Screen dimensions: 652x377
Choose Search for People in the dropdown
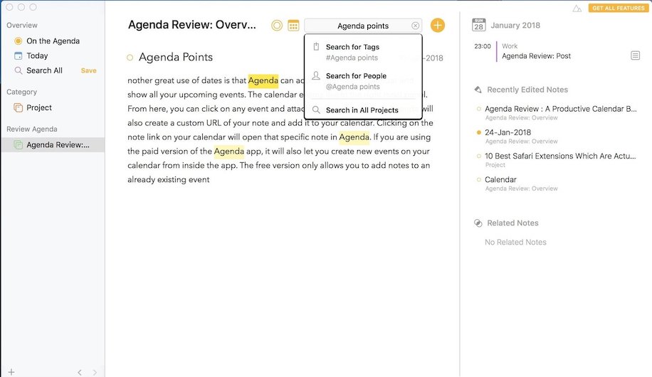(x=356, y=76)
